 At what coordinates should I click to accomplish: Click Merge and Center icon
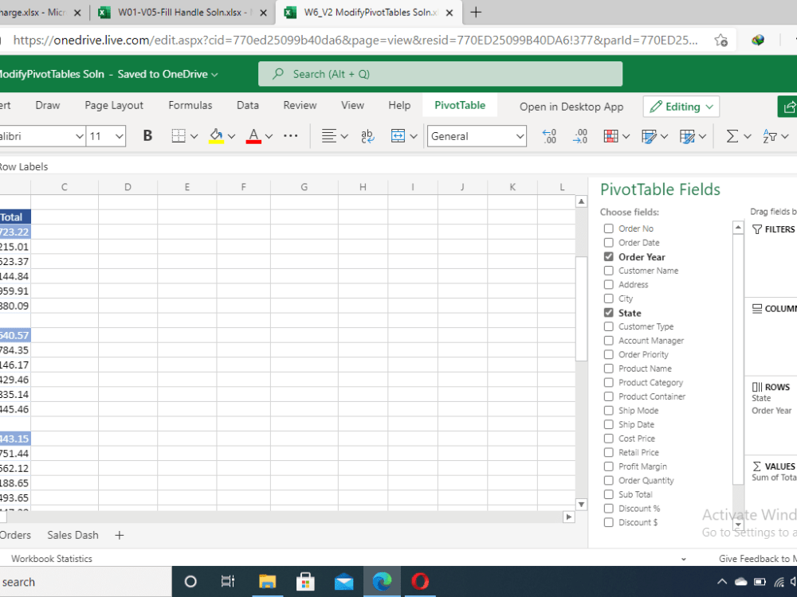pyautogui.click(x=398, y=135)
